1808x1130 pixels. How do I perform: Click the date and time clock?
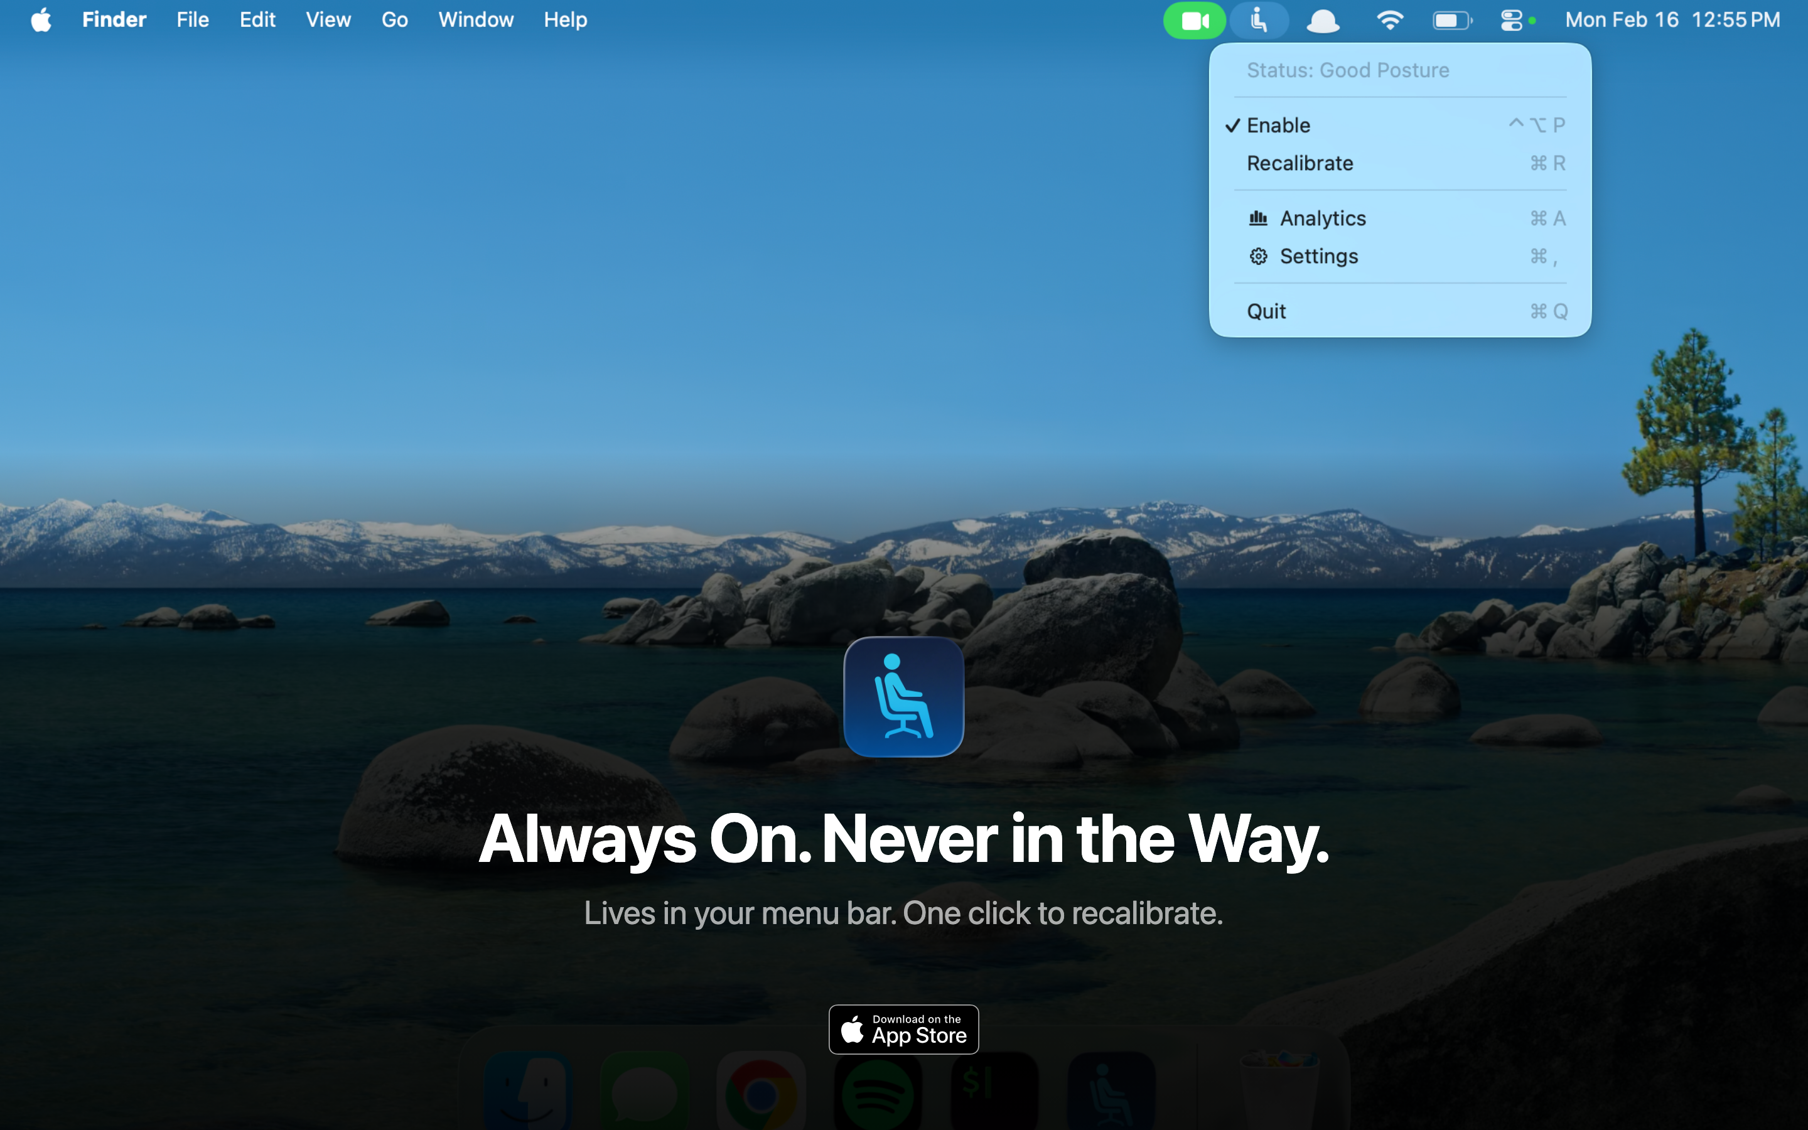click(x=1672, y=20)
